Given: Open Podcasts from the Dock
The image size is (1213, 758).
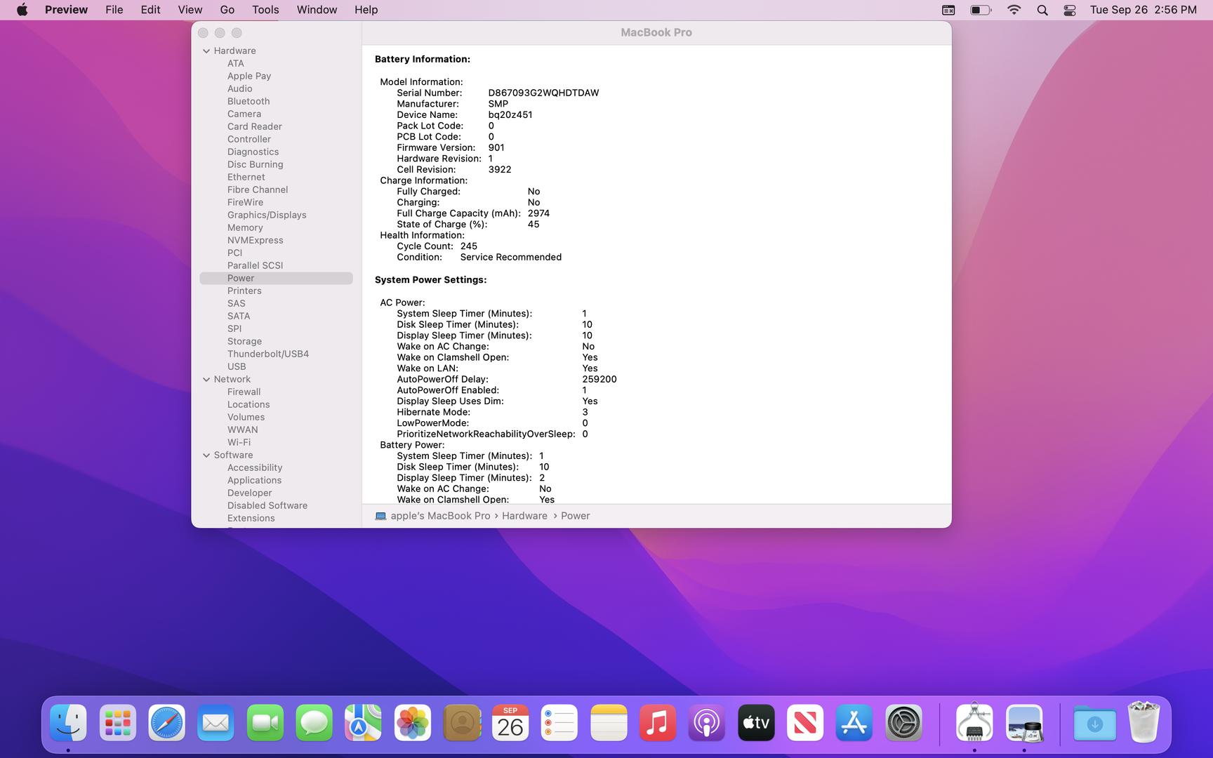Looking at the screenshot, I should pos(707,723).
